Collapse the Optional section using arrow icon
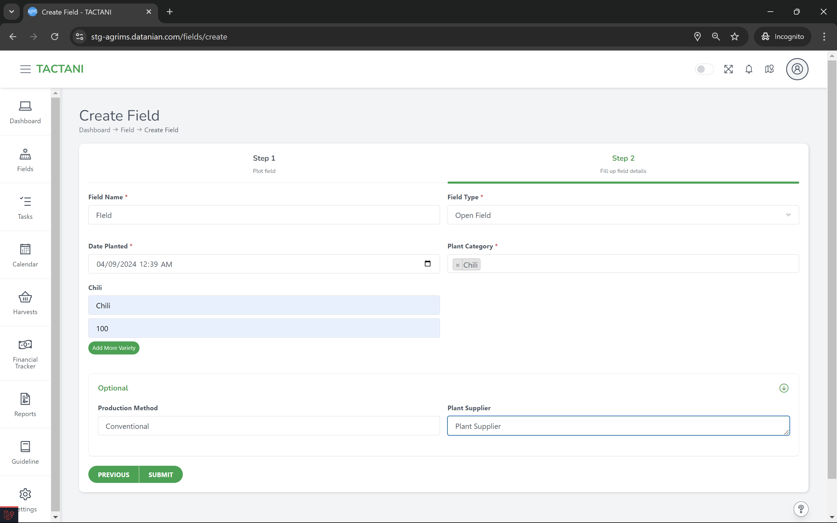The height and width of the screenshot is (523, 837). coord(784,388)
